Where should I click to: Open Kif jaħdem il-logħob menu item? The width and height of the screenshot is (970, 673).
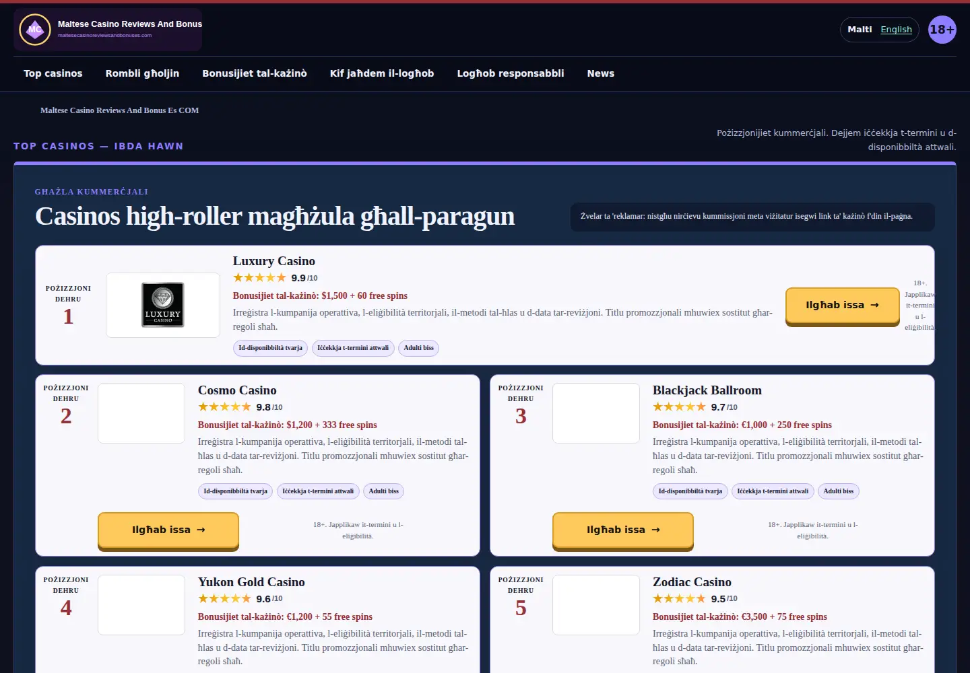382,73
